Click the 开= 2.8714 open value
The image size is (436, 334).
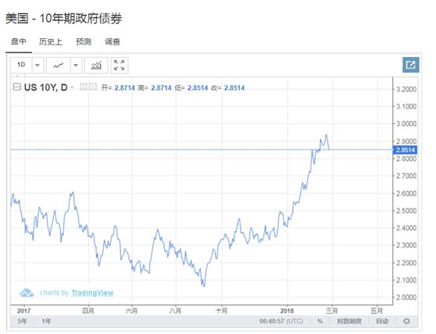(118, 88)
